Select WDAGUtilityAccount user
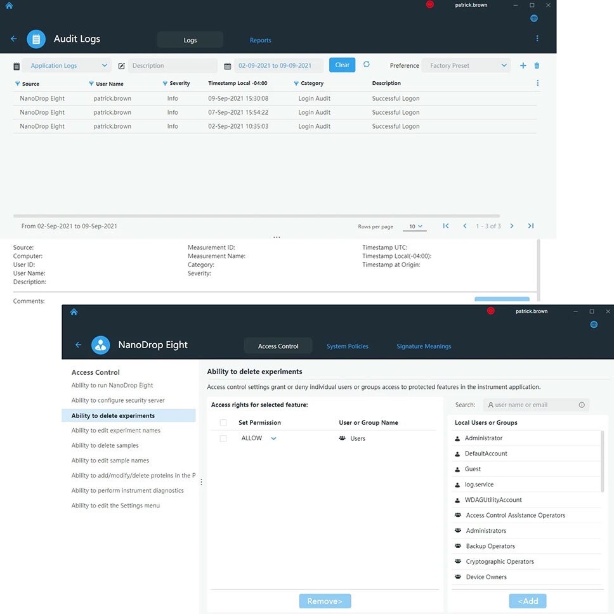 coord(526,500)
